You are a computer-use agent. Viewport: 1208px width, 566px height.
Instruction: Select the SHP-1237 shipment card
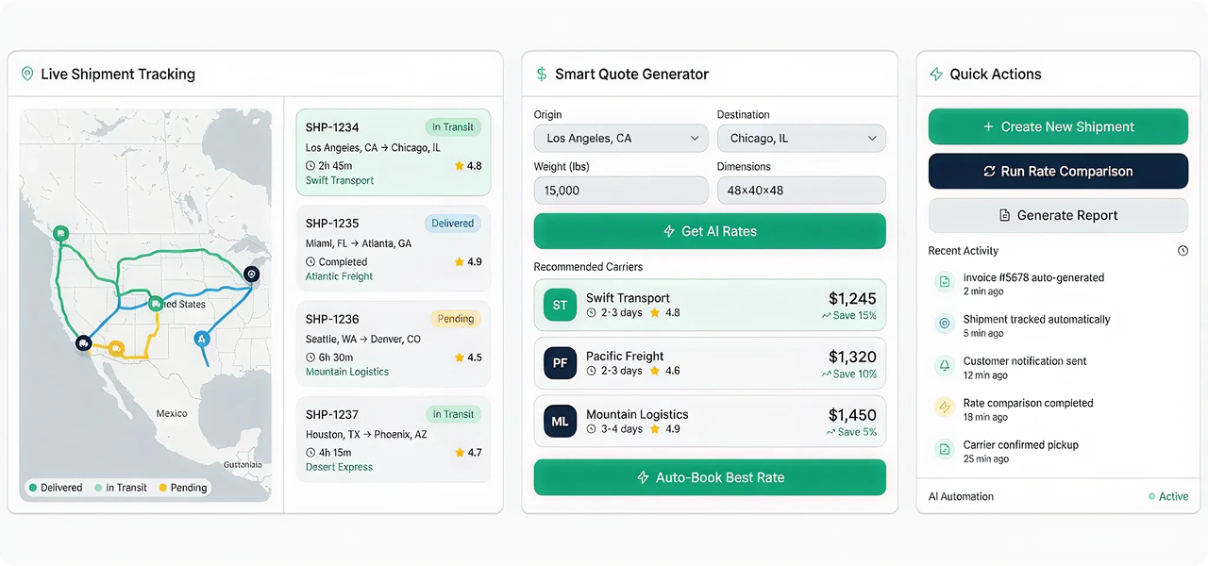coord(394,439)
